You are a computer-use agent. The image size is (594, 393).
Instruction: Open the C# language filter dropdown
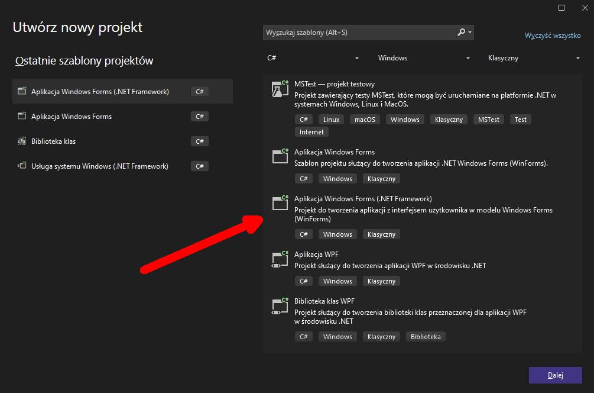(313, 58)
